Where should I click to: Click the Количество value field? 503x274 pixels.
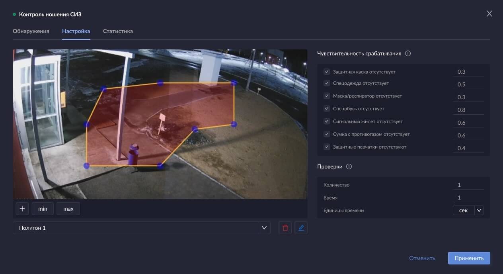tap(468, 185)
